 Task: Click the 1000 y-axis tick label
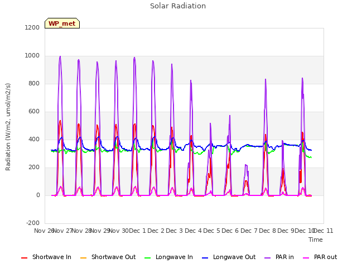tap(32, 56)
